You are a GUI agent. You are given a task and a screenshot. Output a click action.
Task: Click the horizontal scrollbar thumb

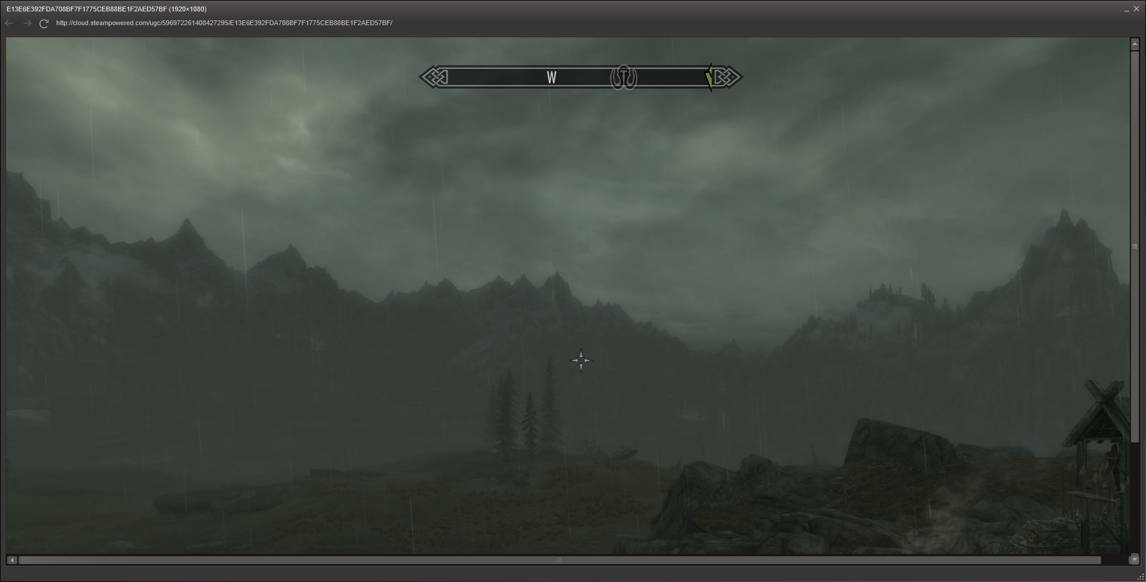coord(559,560)
